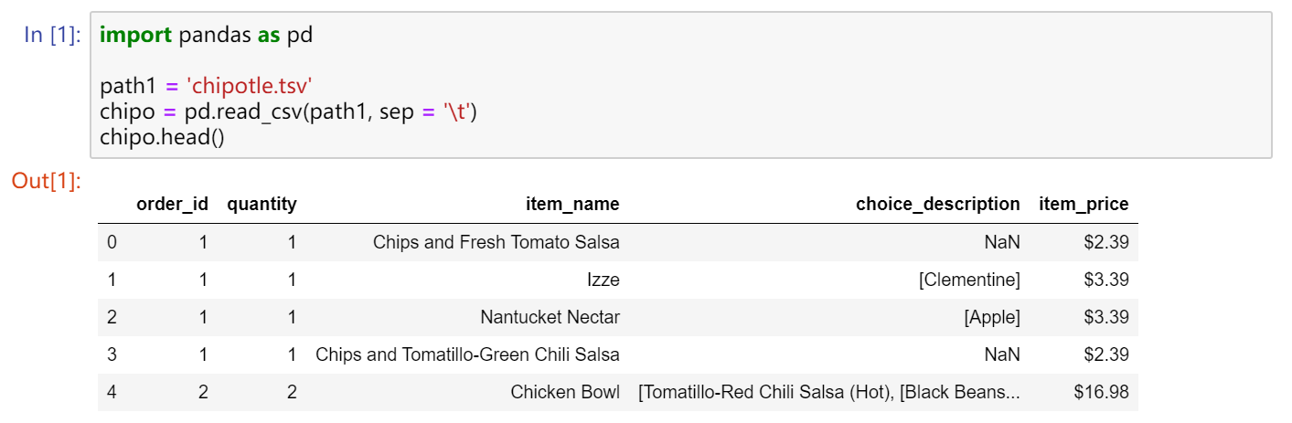Click the 'Chicken Bowl' cell
This screenshot has height=423, width=1292.
click(565, 392)
